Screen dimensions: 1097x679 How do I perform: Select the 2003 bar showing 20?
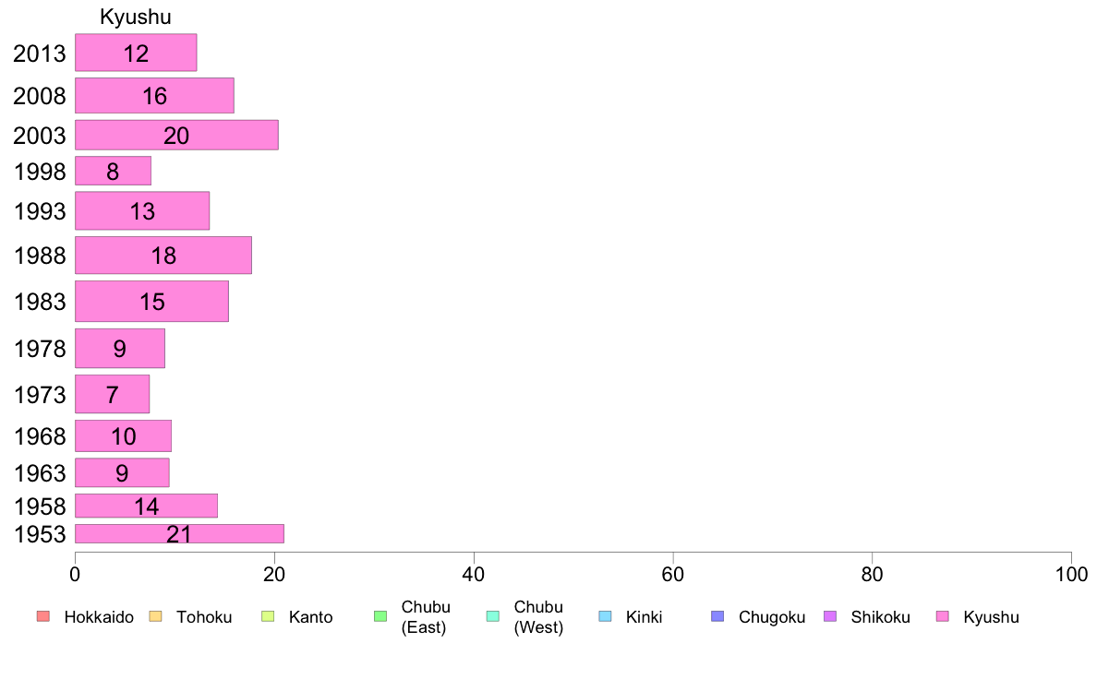177,135
